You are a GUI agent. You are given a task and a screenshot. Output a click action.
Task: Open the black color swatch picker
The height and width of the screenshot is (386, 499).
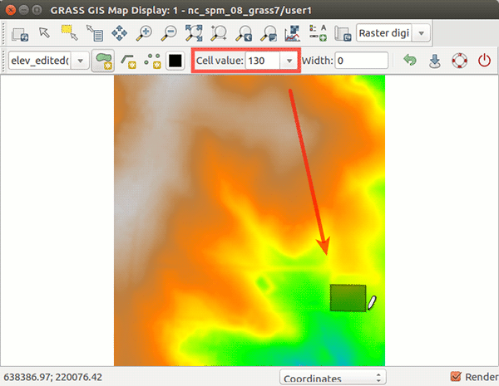175,61
